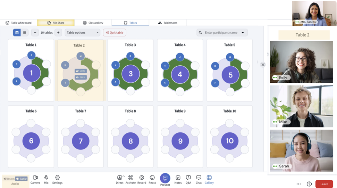Viewport: 337px width, 188px height.
Task: Toggle the Camera icon
Action: tap(35, 178)
